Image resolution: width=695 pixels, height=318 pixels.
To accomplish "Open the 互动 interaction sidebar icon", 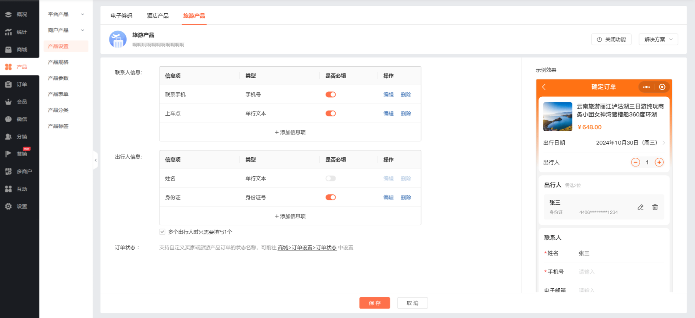I will (x=8, y=189).
